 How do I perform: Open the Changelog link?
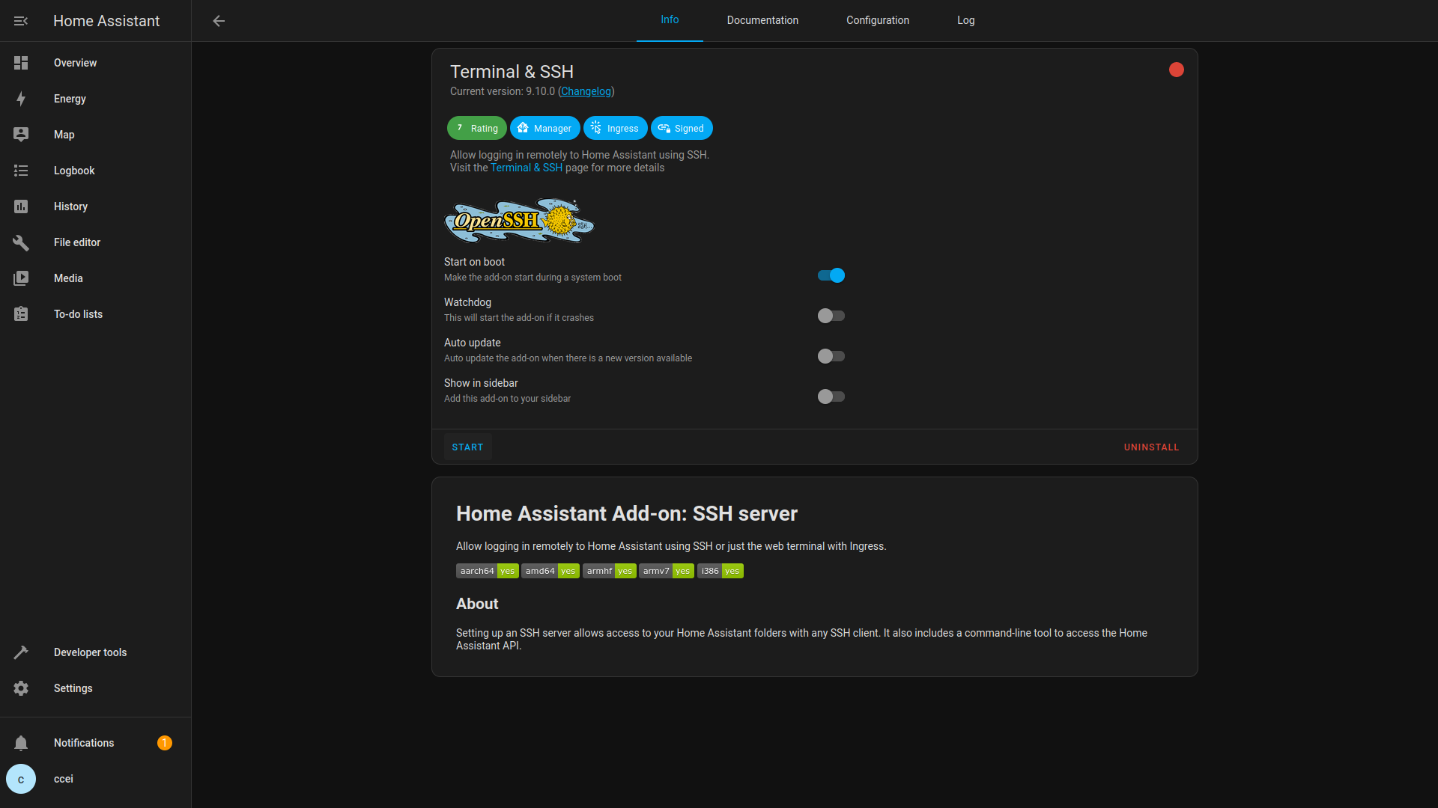click(586, 91)
